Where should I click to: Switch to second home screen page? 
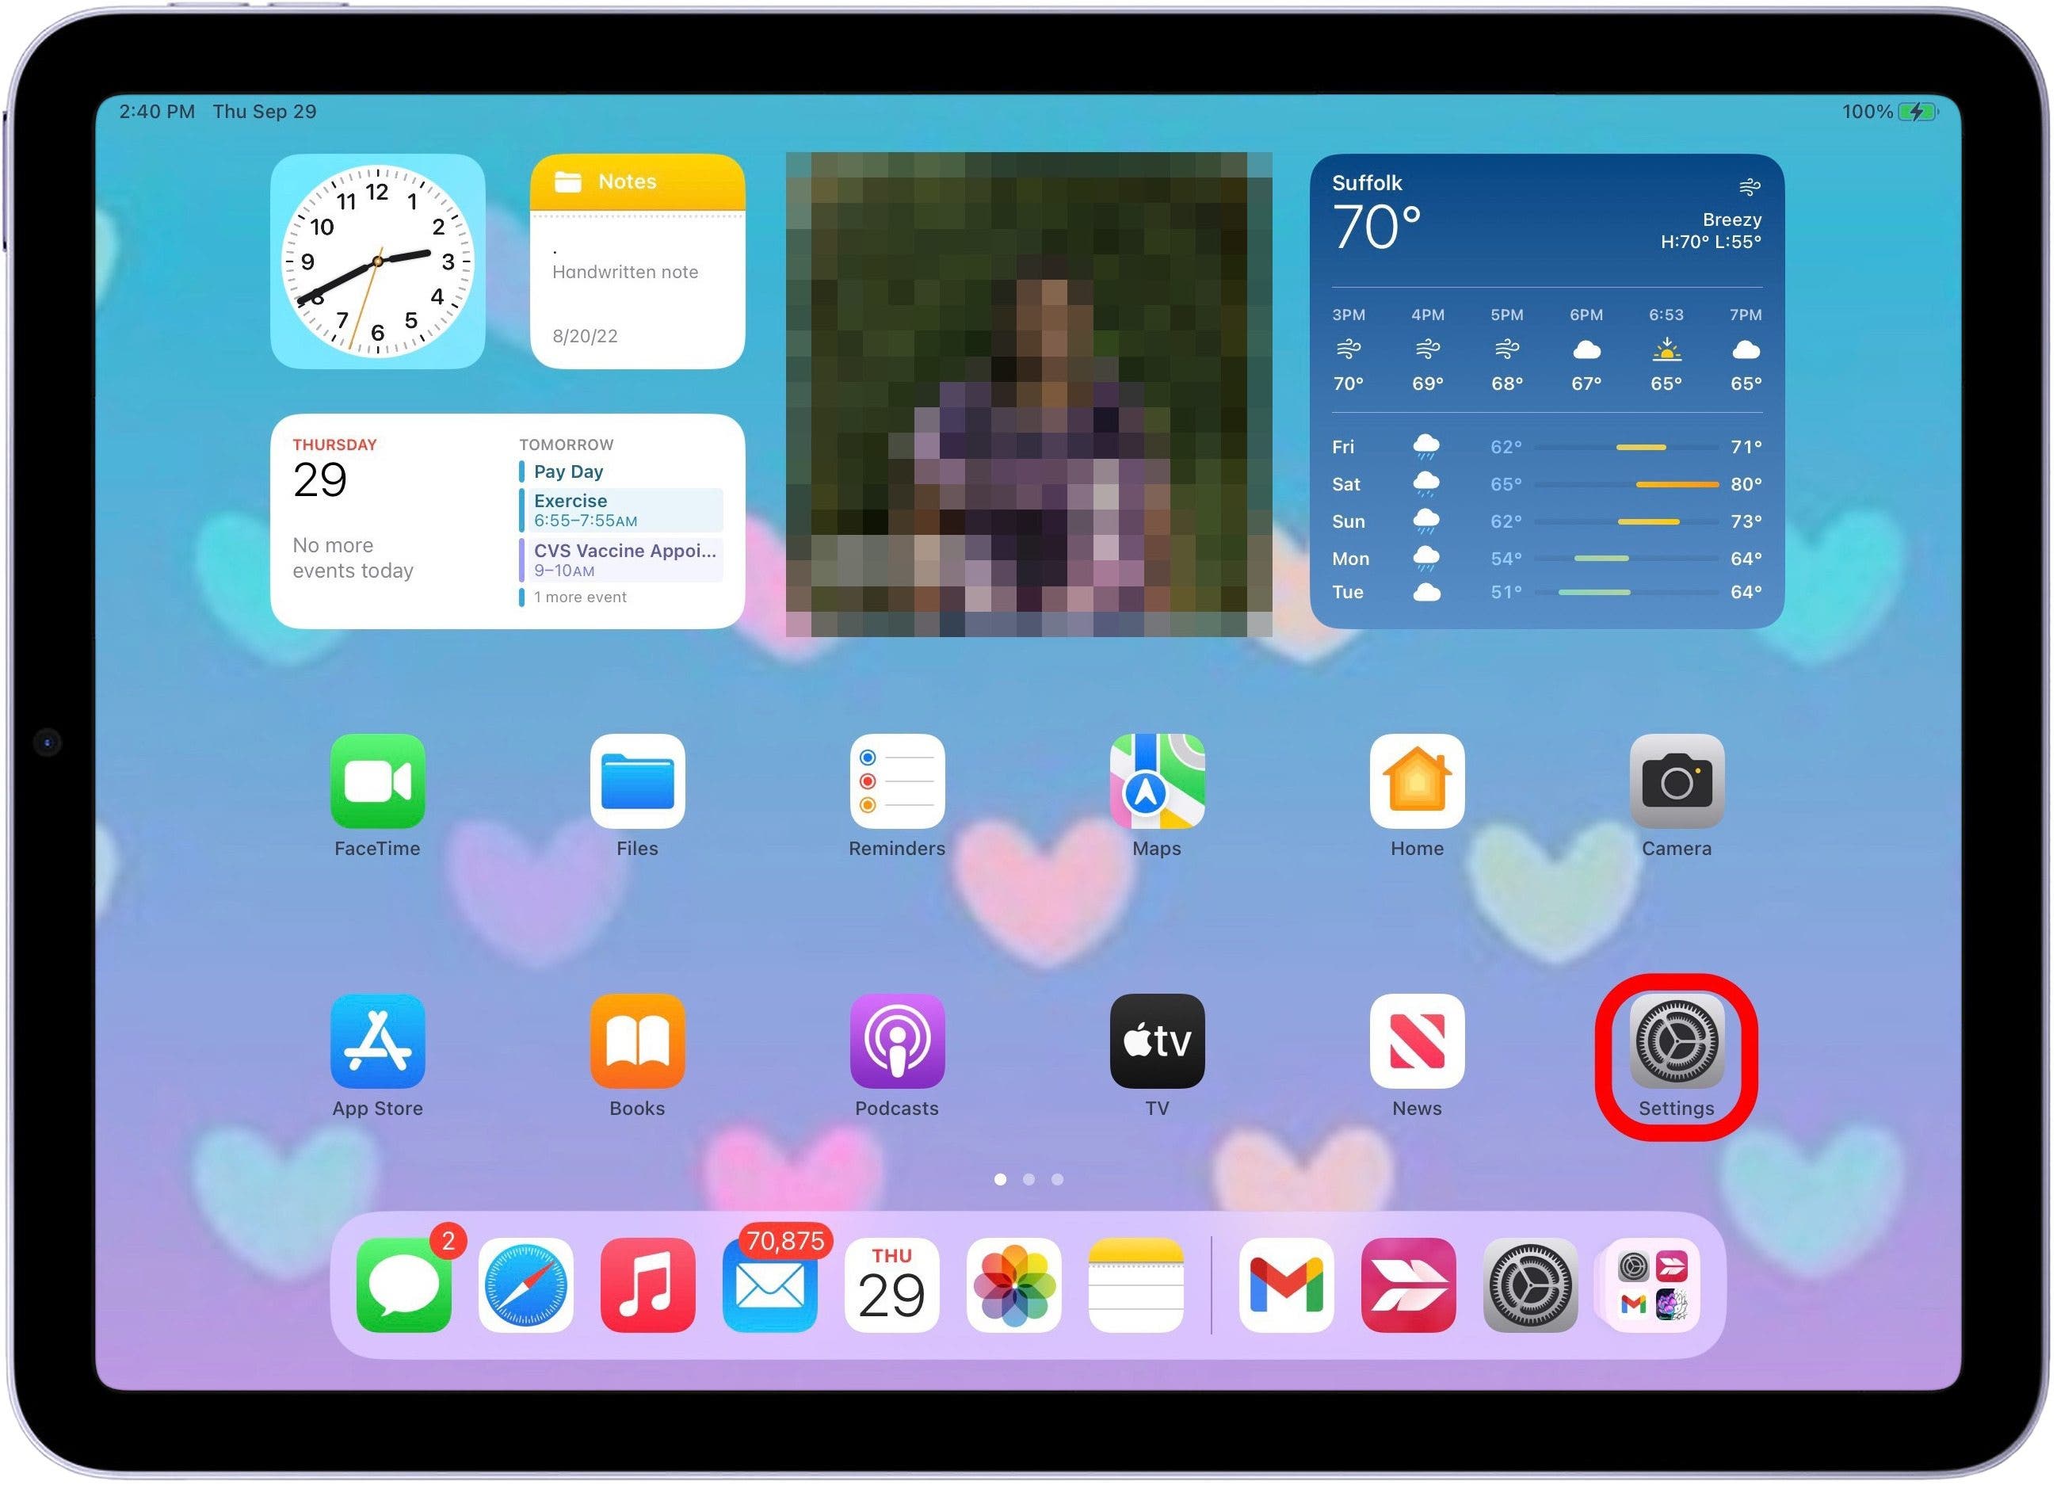1030,1177
